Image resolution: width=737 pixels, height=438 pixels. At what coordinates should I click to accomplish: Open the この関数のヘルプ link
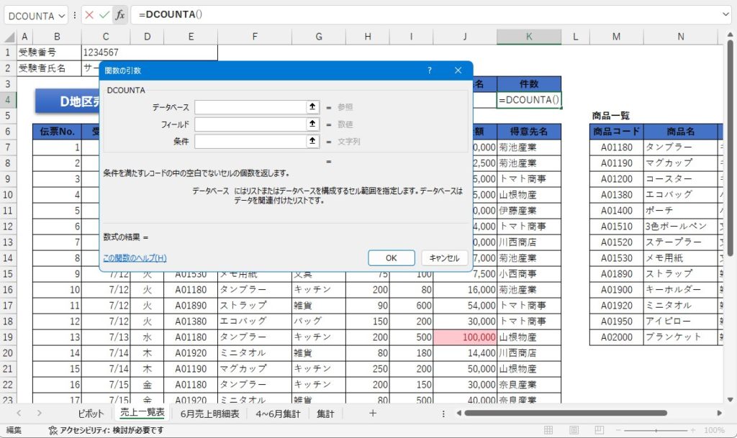coord(135,258)
